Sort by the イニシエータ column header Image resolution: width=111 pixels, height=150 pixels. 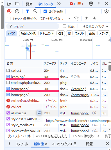(79, 63)
